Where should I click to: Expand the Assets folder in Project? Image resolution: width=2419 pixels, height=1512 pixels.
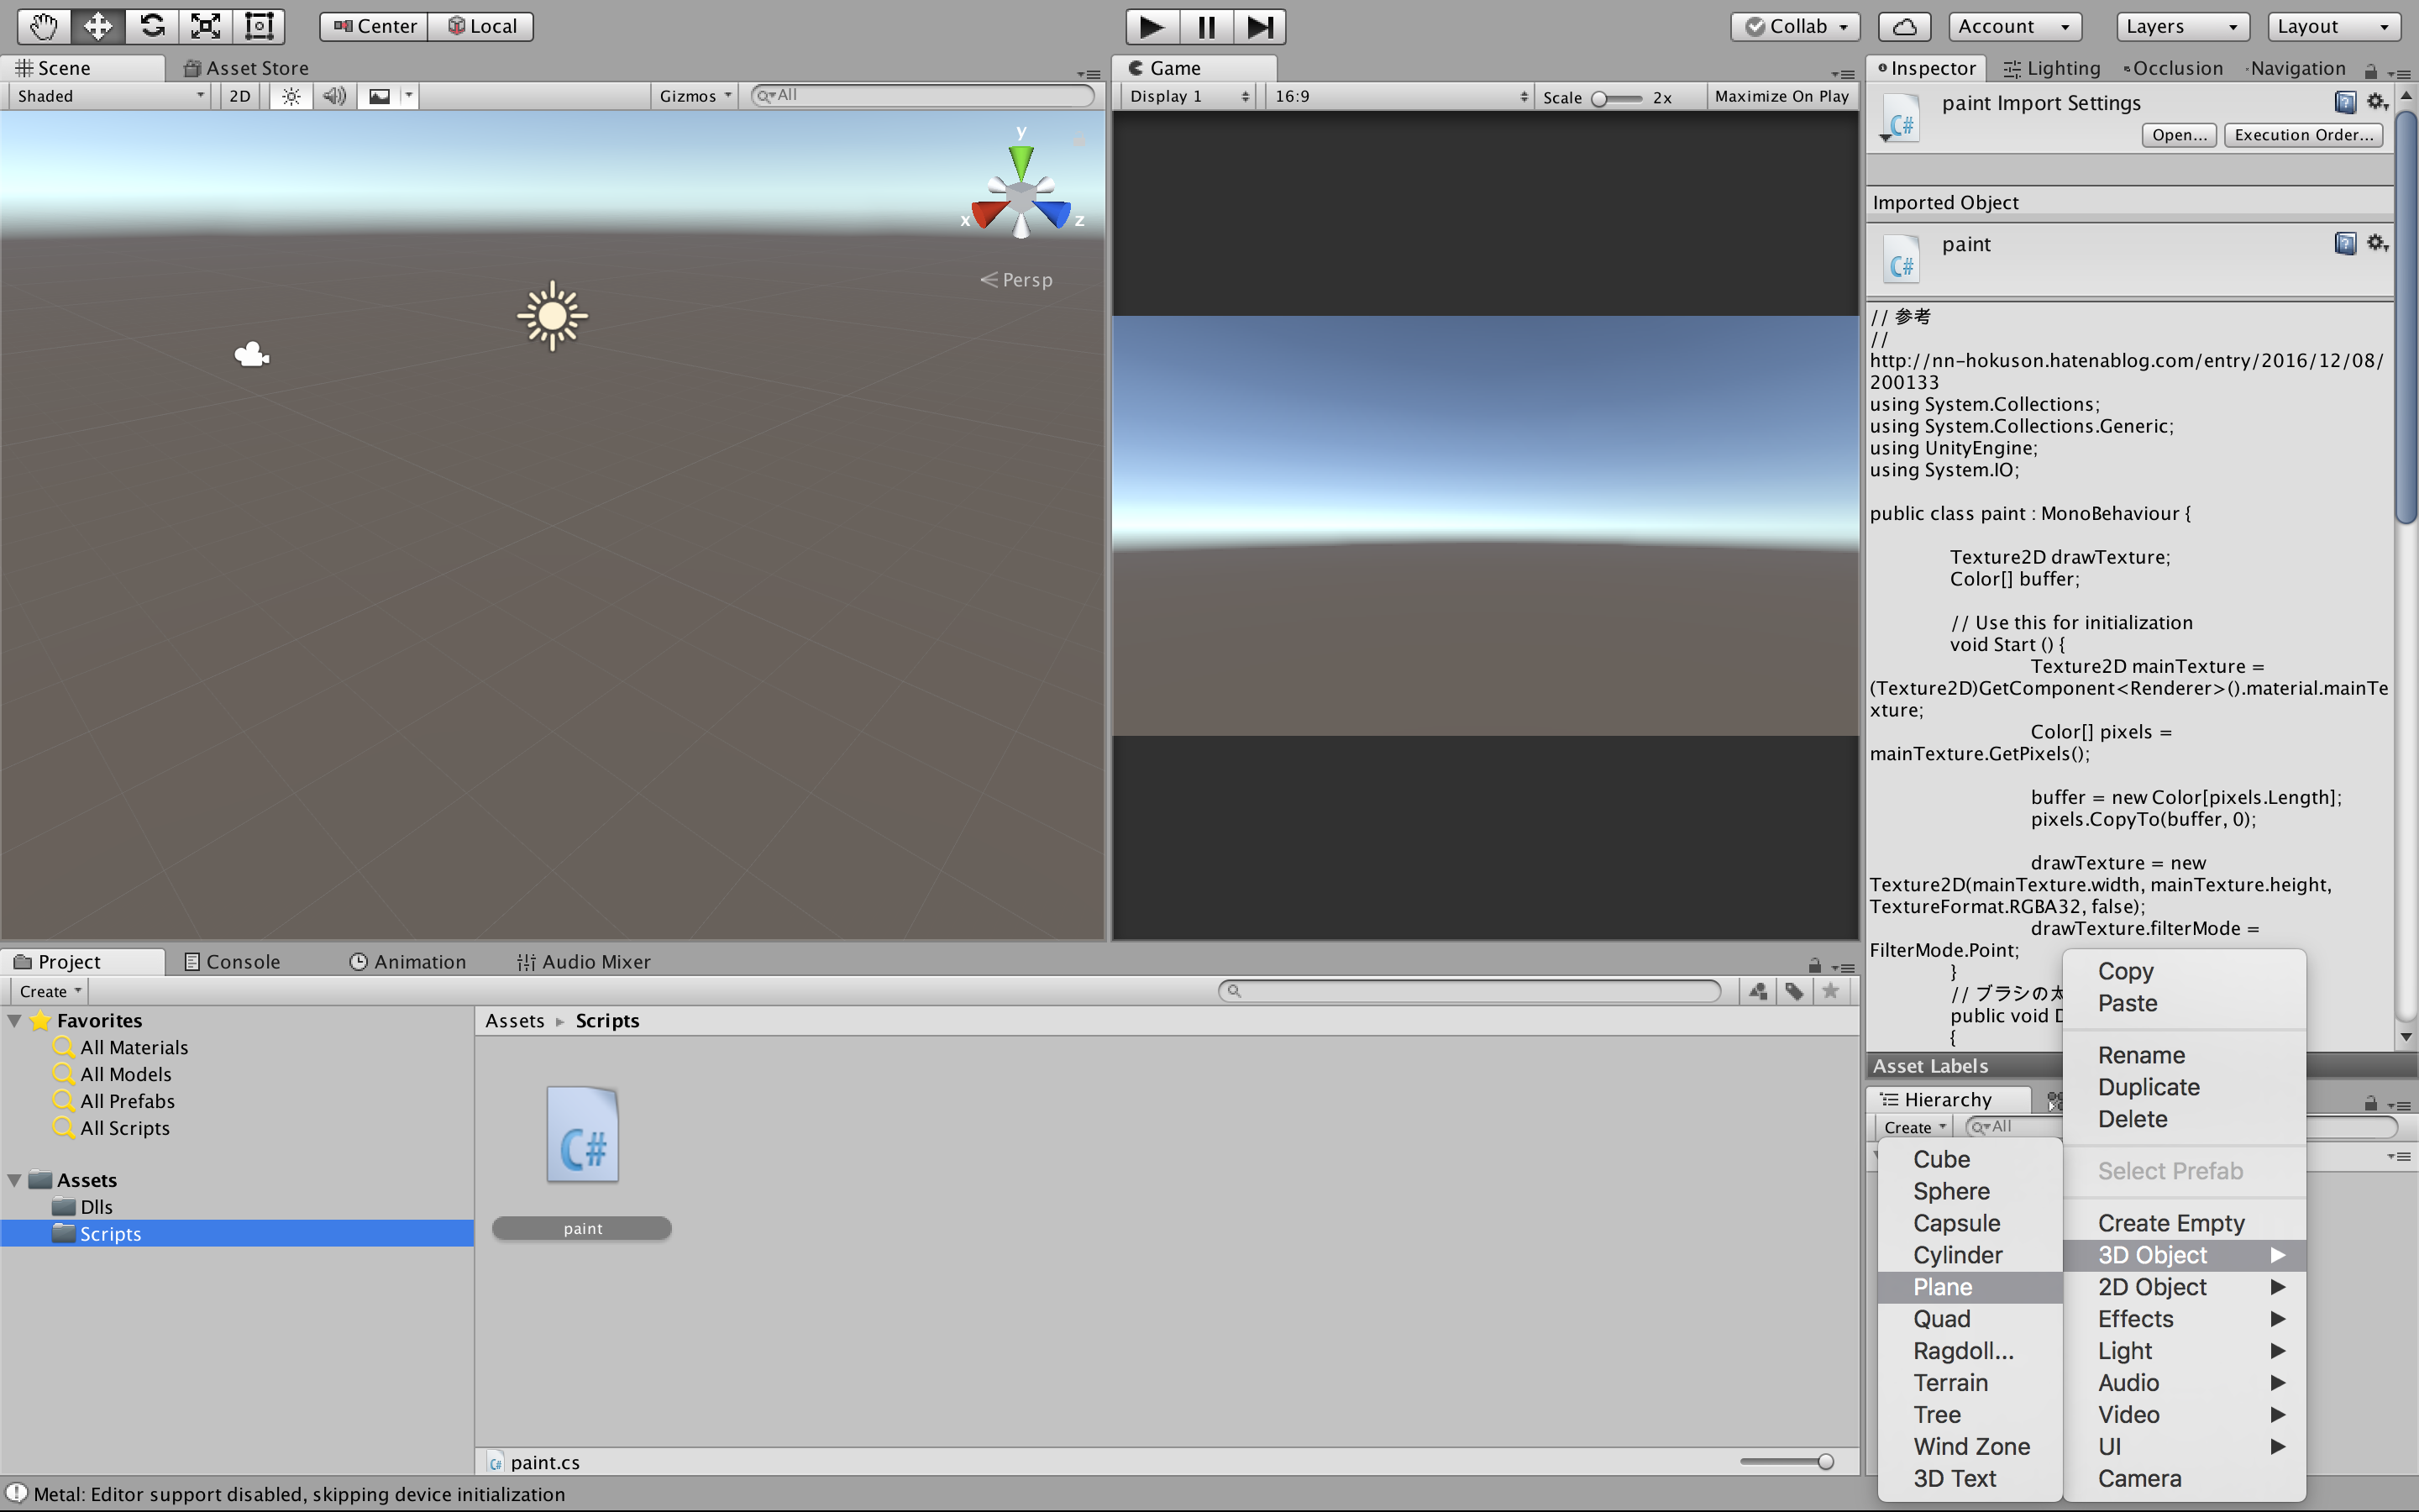[19, 1179]
